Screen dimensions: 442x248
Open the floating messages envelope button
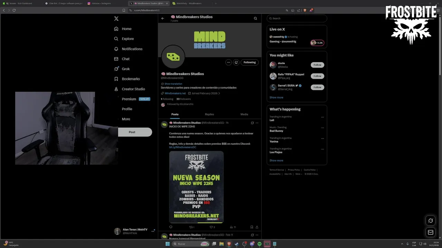(x=431, y=232)
